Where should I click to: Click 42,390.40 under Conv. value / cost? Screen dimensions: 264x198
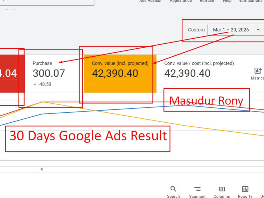[187, 73]
